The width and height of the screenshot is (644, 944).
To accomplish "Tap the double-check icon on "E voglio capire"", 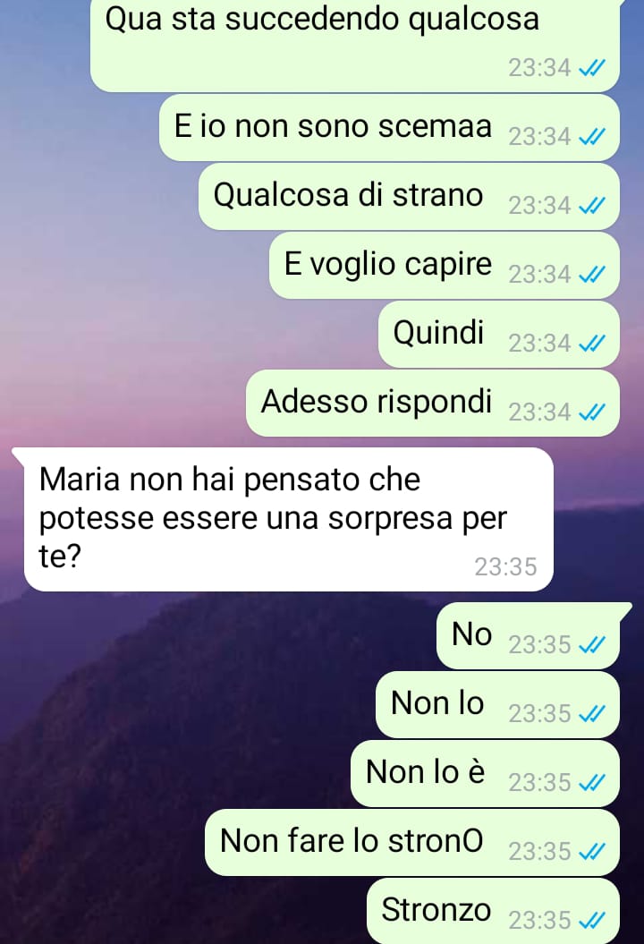I will (x=591, y=275).
